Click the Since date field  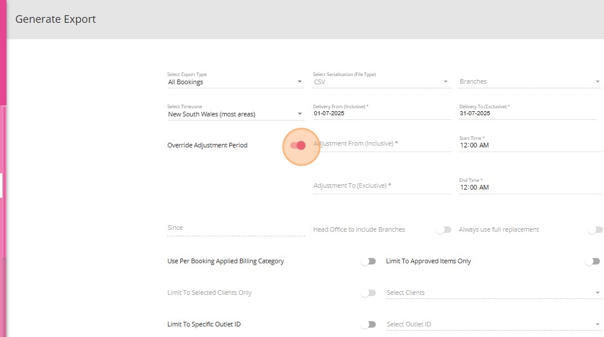236,228
